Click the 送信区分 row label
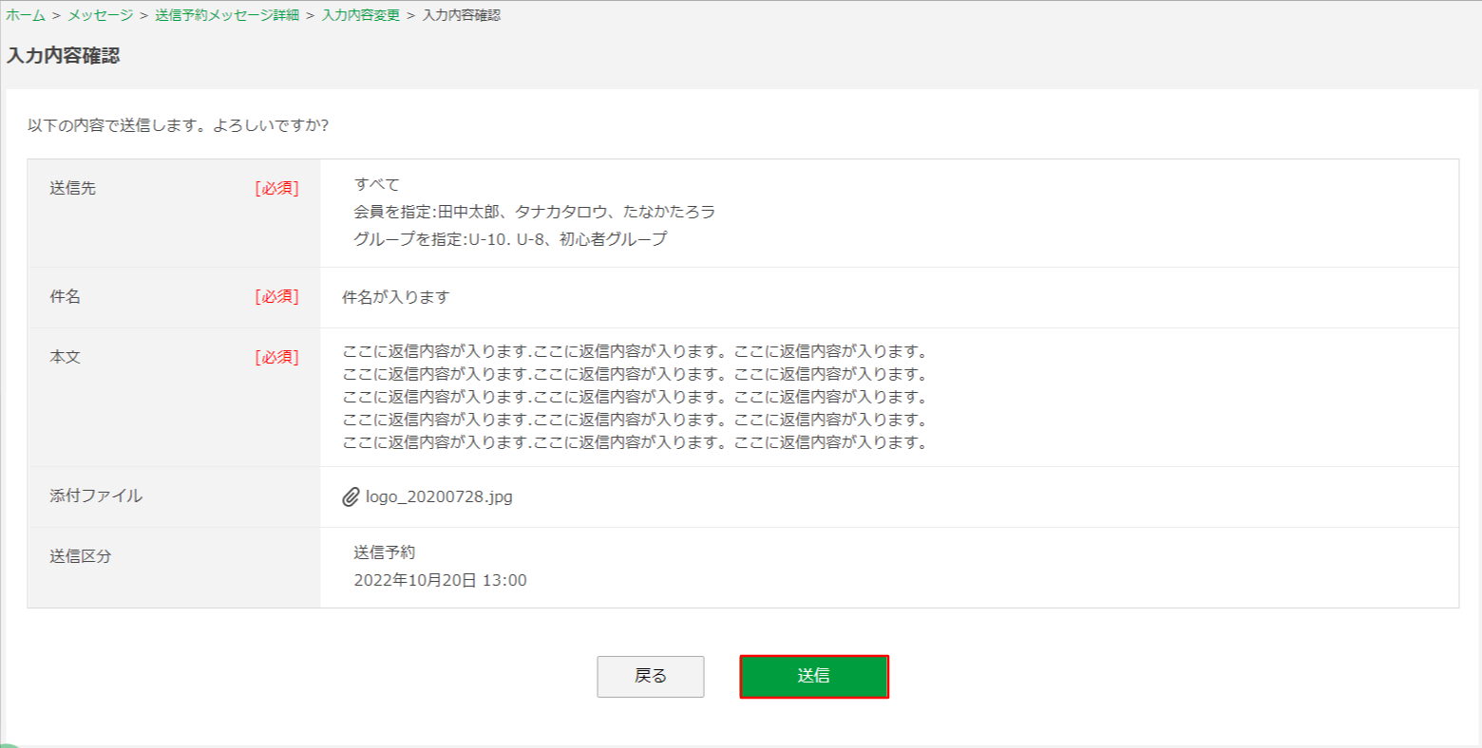The height and width of the screenshot is (748, 1482). point(81,556)
